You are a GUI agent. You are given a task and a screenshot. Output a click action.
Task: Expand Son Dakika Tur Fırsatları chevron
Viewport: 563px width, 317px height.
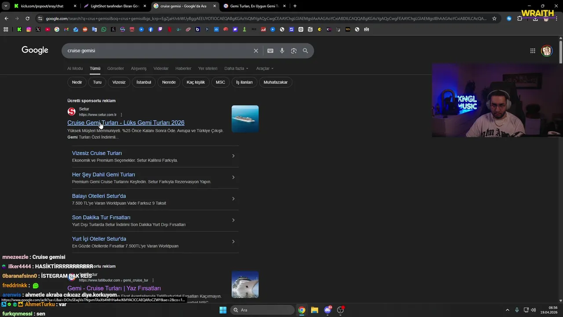(233, 220)
